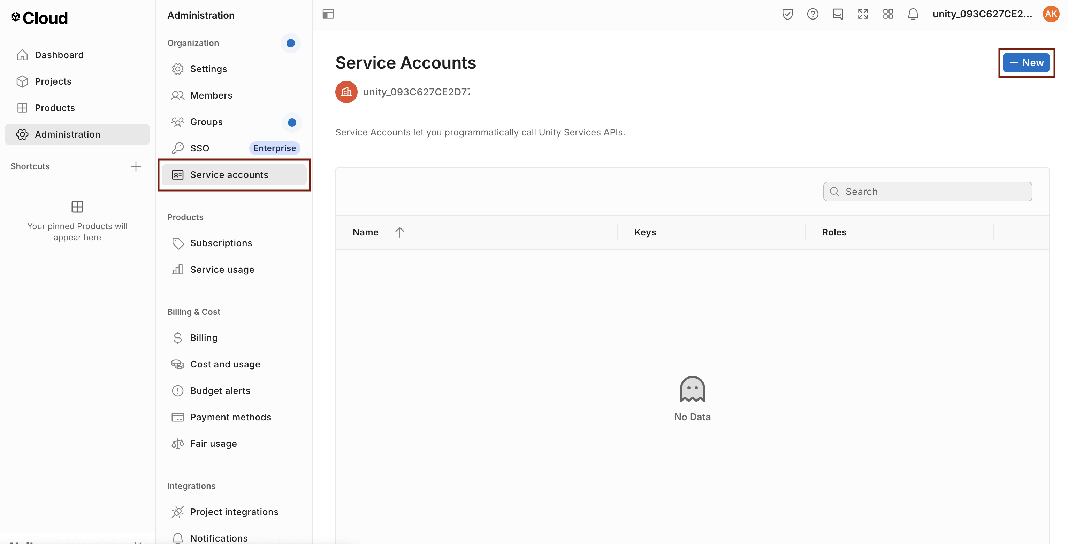Open the Projects section
Screen dimensions: 1068x544
point(77,81)
